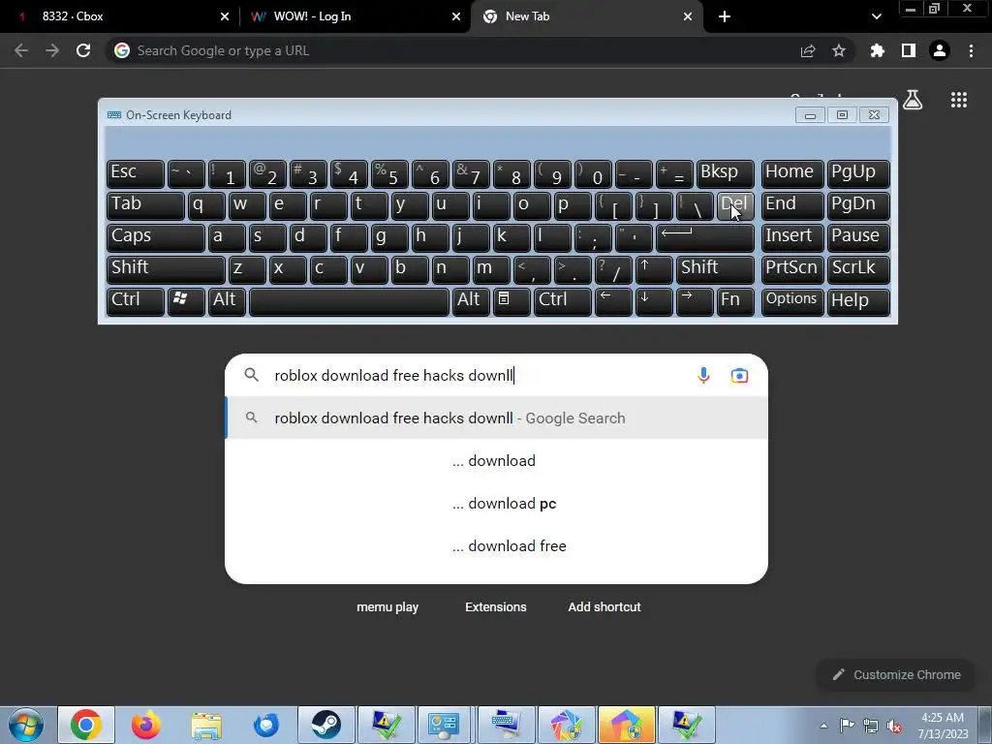Click the Enter key on keyboard
The width and height of the screenshot is (992, 744).
[705, 238]
